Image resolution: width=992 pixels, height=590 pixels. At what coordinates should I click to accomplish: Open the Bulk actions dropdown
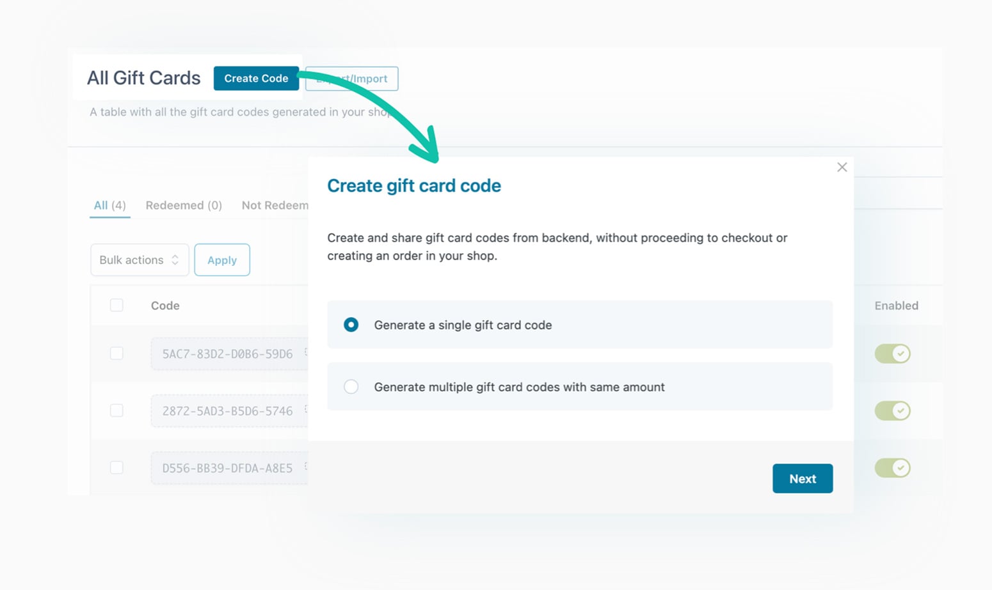[x=140, y=260]
